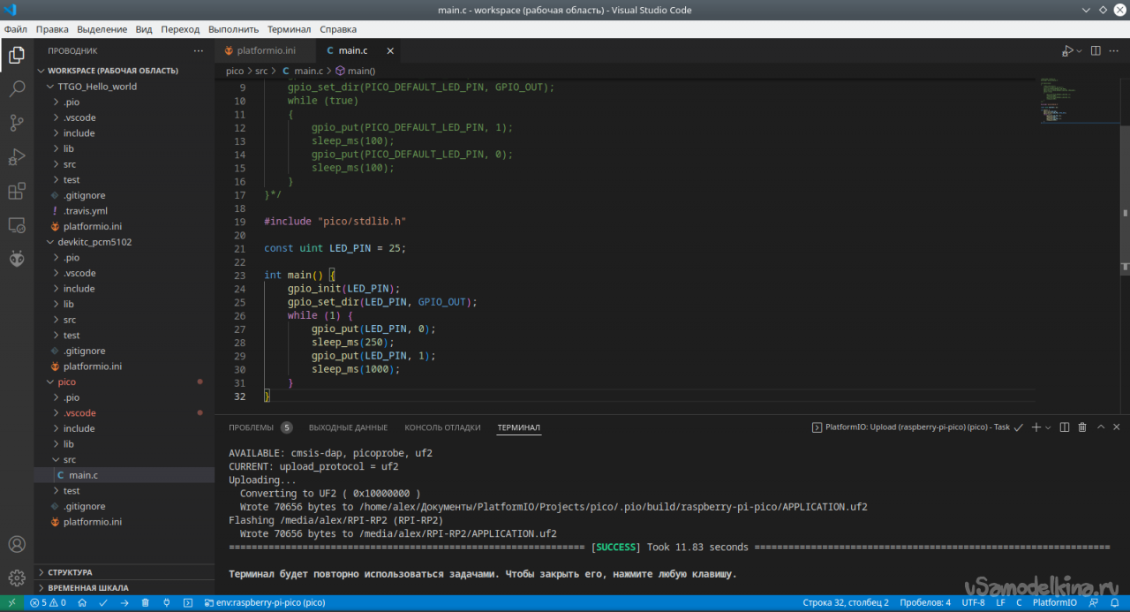Open the dropdown arrow next to Run Code
This screenshot has width=1130, height=612.
tap(1079, 51)
